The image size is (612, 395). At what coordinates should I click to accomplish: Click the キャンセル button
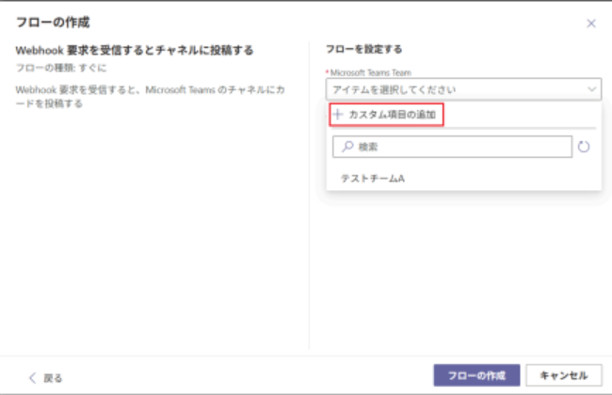click(562, 375)
